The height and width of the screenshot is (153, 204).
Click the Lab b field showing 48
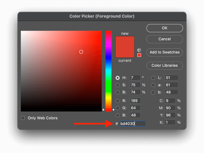pos(171,92)
